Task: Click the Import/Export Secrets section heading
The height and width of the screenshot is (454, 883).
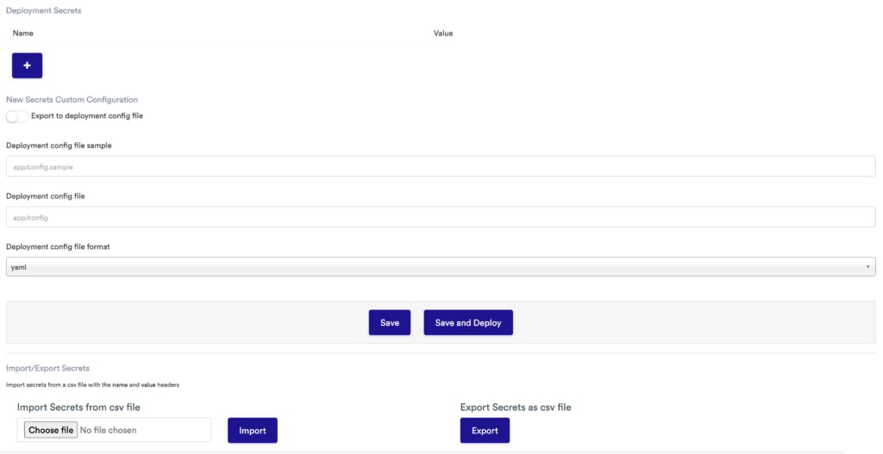Action: 47,369
